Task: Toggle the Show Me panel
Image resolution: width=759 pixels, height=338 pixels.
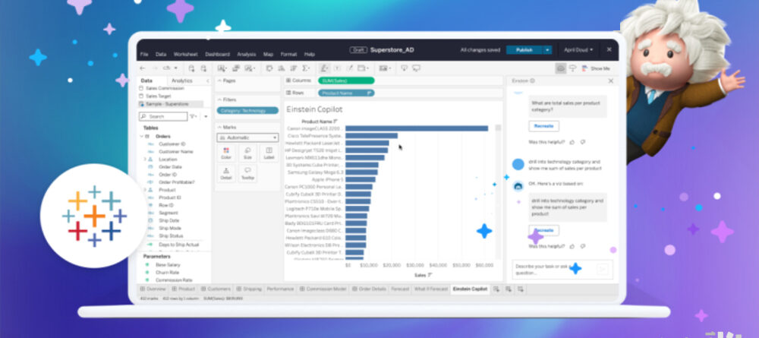Action: pyautogui.click(x=594, y=68)
